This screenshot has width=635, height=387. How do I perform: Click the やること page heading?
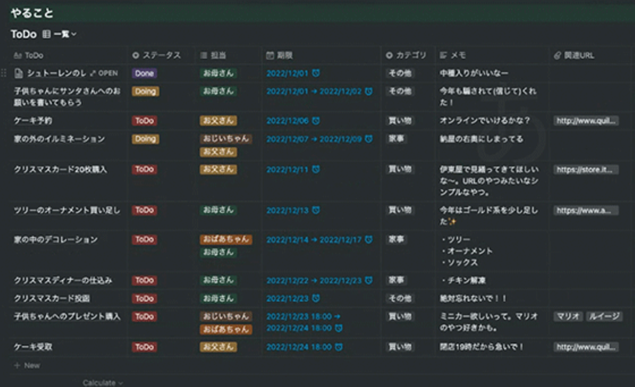[32, 13]
